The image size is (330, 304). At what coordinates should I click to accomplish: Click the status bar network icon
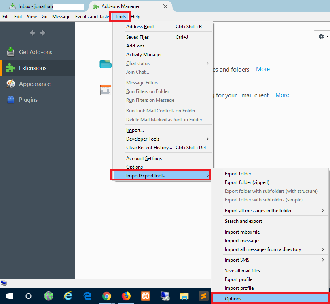pyautogui.click(x=4, y=283)
